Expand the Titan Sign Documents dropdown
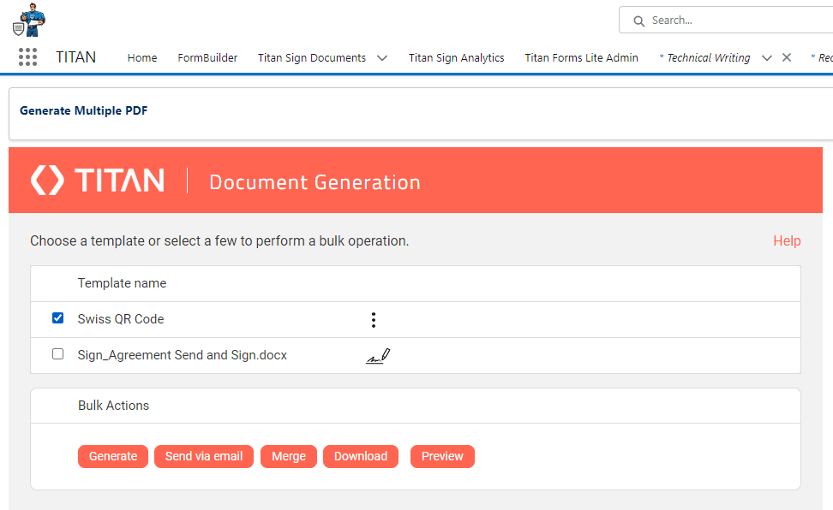This screenshot has width=833, height=510. coord(382,58)
